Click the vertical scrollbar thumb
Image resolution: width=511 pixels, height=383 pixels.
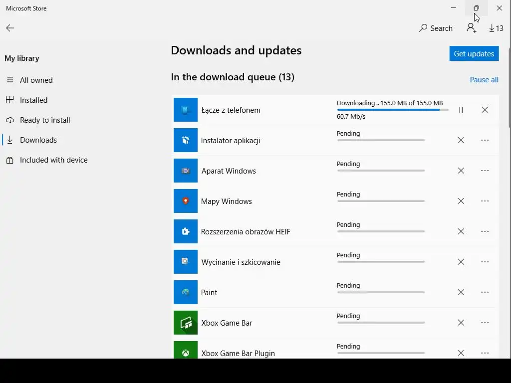(x=509, y=88)
